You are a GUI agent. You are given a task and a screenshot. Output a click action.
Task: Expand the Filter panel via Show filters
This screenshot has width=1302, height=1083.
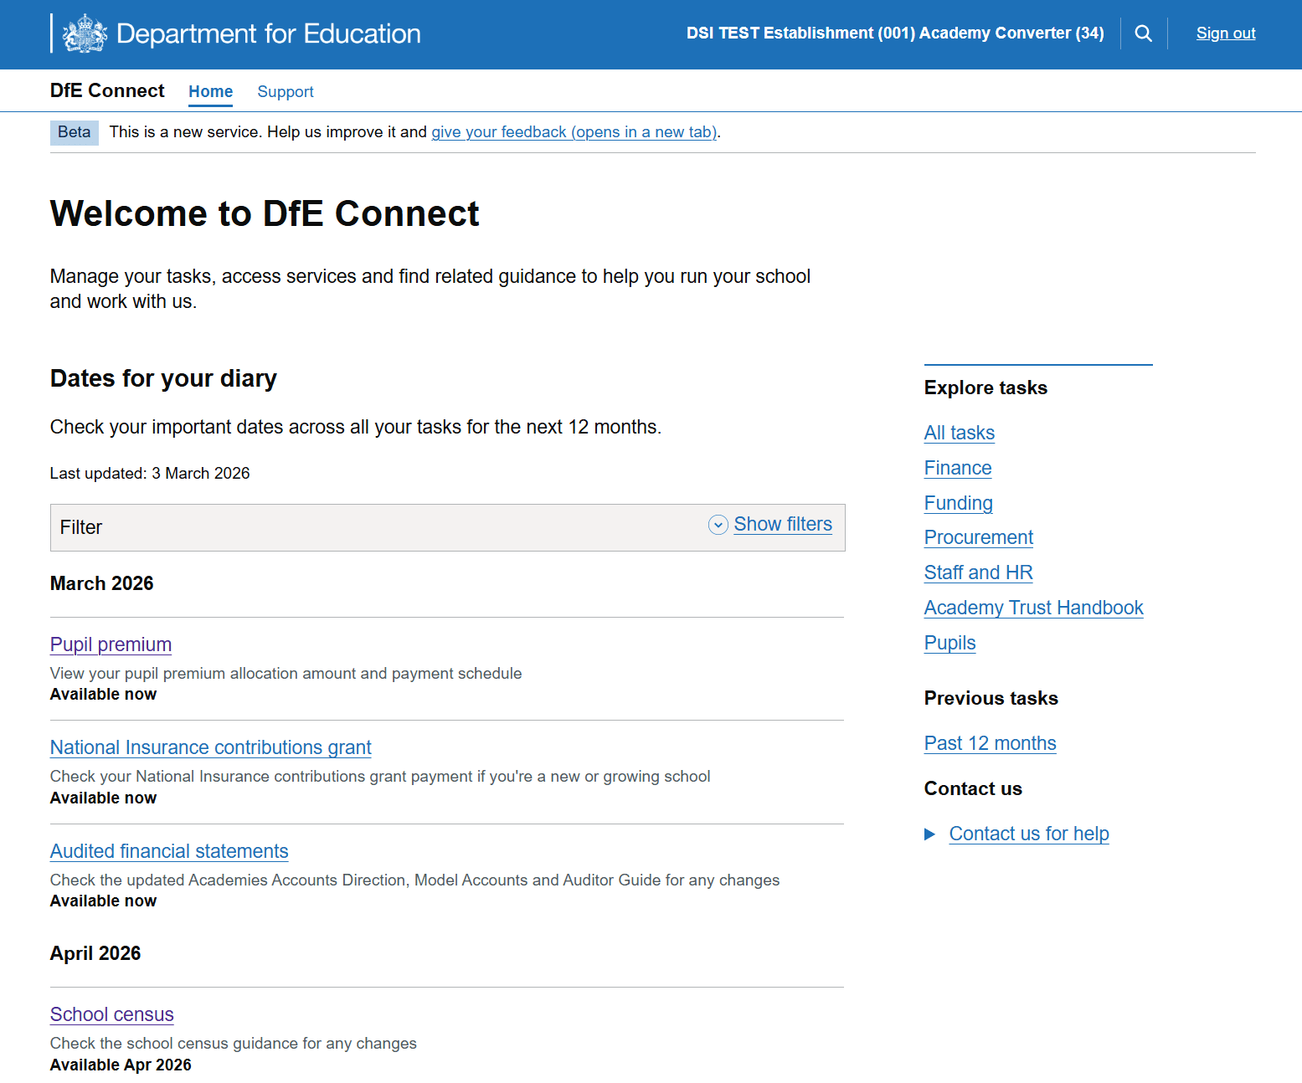783,524
